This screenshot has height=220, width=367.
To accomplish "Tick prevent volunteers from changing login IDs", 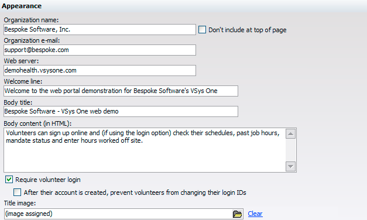I will tap(17, 192).
